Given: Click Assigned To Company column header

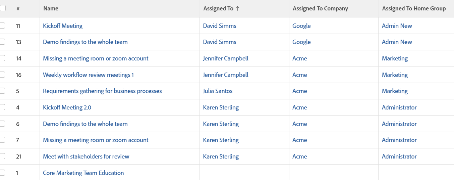Looking at the screenshot, I should click(x=320, y=8).
